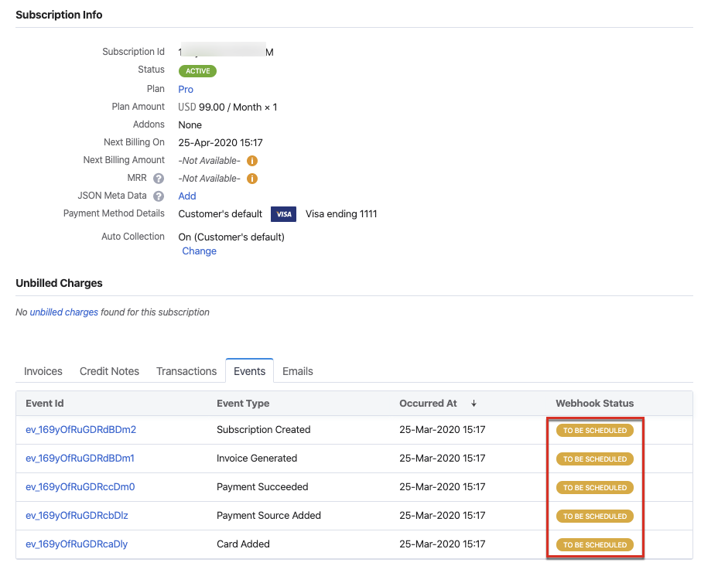This screenshot has height=566, width=701.
Task: Click Payment Succeeded row's To Be Scheduled badge
Action: pyautogui.click(x=594, y=488)
